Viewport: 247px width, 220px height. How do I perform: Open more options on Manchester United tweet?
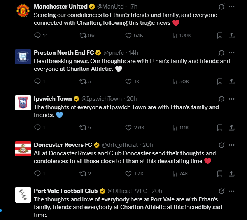(231, 7)
